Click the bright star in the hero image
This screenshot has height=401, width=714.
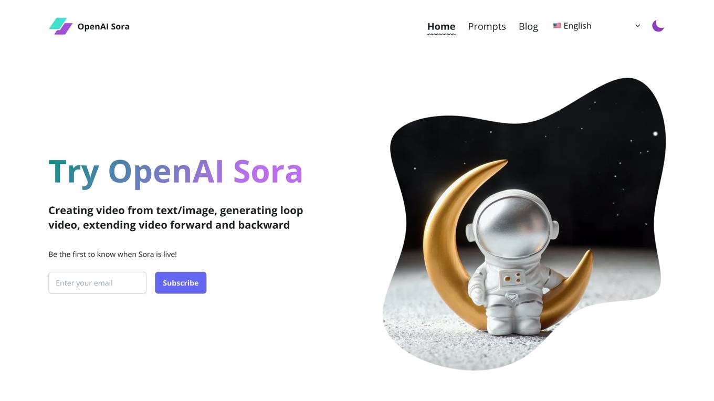(655, 134)
